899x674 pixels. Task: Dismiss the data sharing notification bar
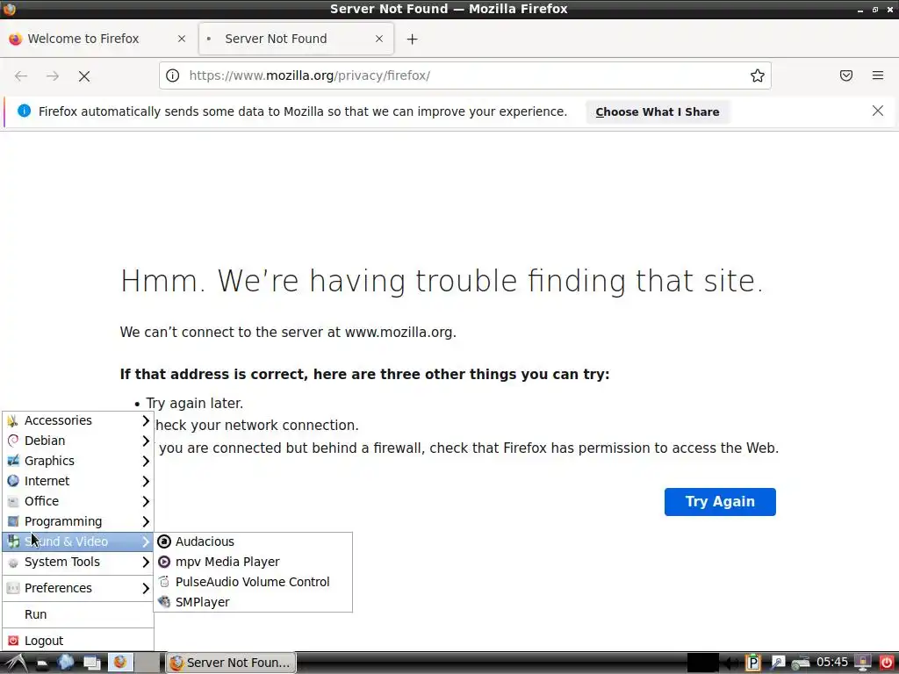[878, 111]
